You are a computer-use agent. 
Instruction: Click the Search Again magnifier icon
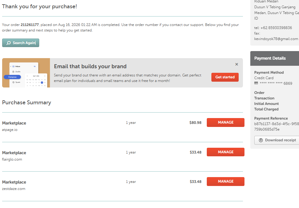pos(9,43)
